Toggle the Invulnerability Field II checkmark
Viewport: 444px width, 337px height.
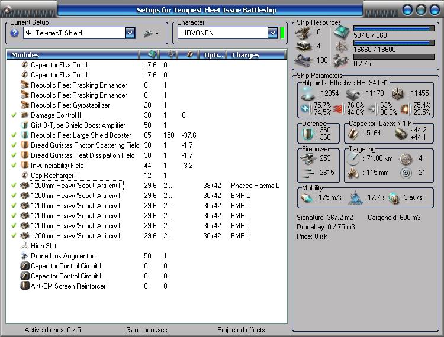click(x=14, y=166)
